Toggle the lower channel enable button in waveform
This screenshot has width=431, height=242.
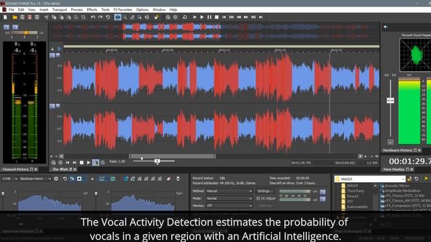click(52, 106)
